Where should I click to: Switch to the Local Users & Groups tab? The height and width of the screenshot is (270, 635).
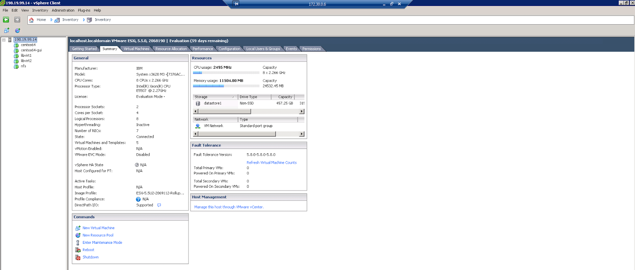click(263, 49)
